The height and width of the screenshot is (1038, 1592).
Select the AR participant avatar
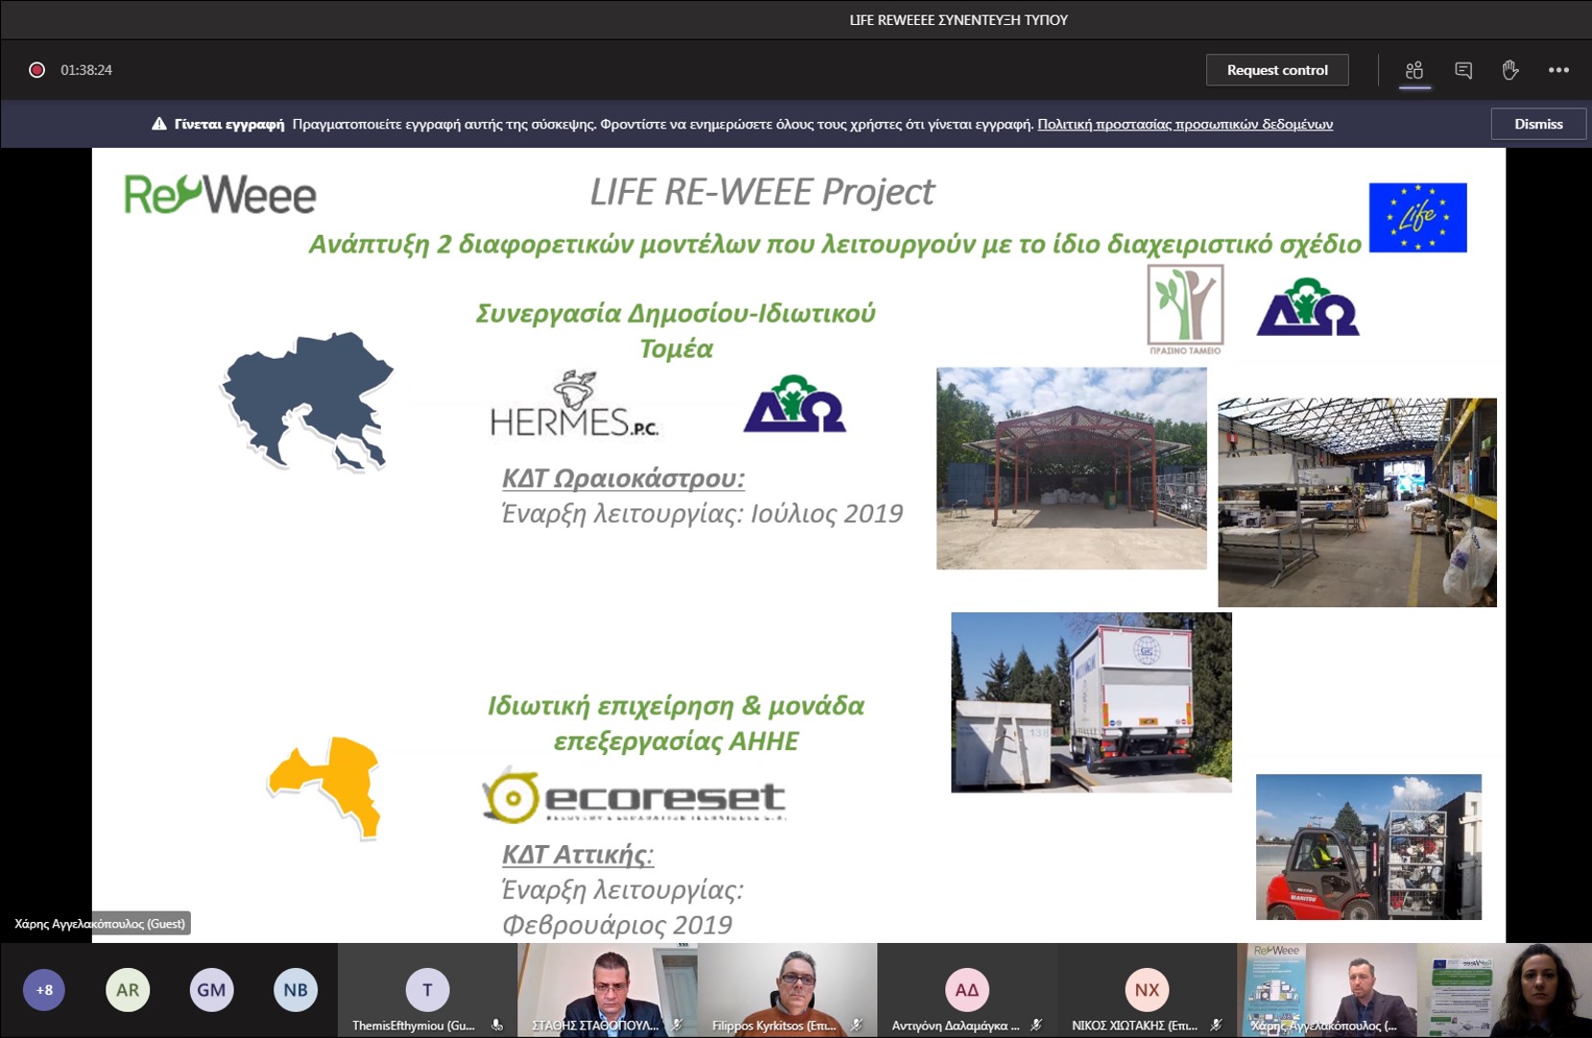pyautogui.click(x=128, y=990)
